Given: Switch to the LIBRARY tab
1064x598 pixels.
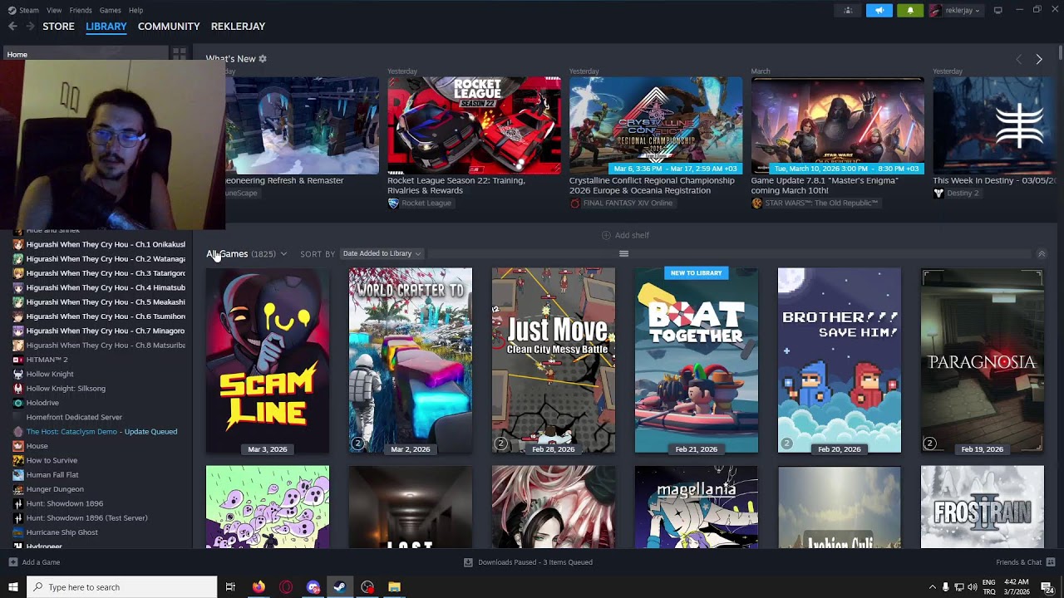Looking at the screenshot, I should point(106,27).
